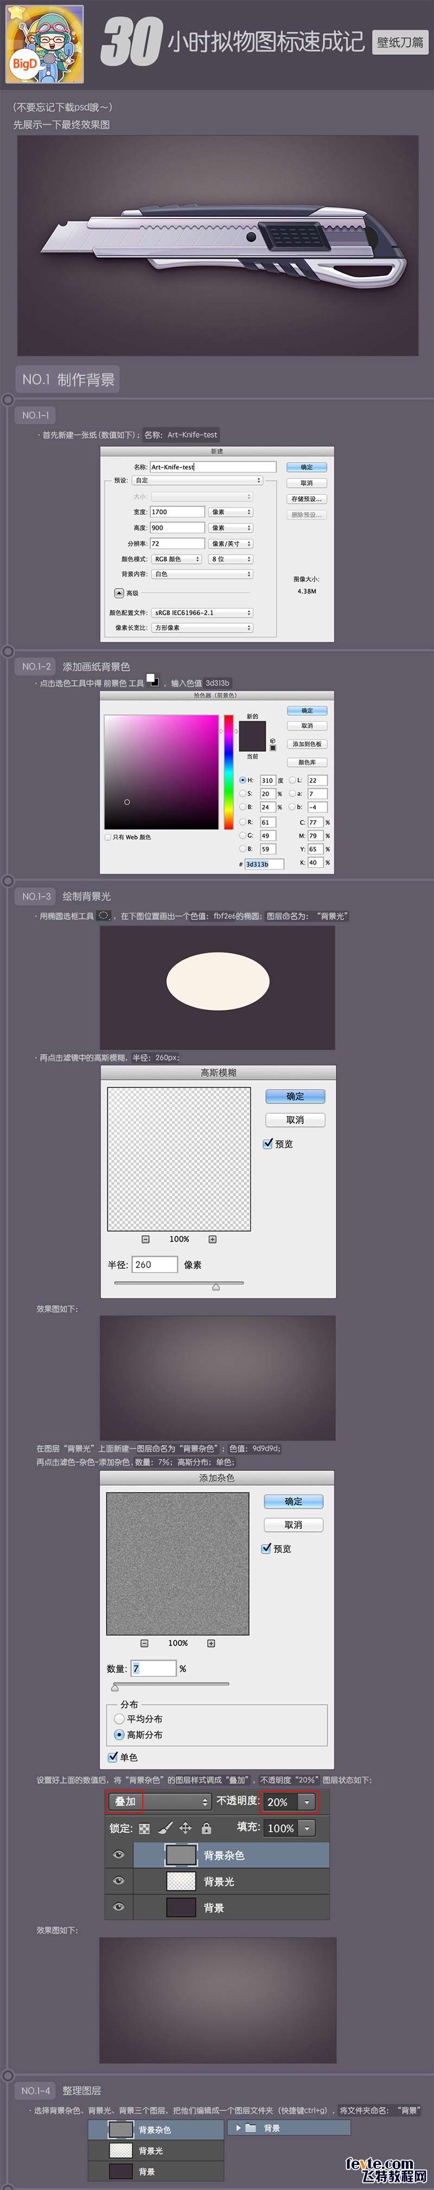Click 确定 in the 拾色器 dialog
The width and height of the screenshot is (434, 2190).
307,711
